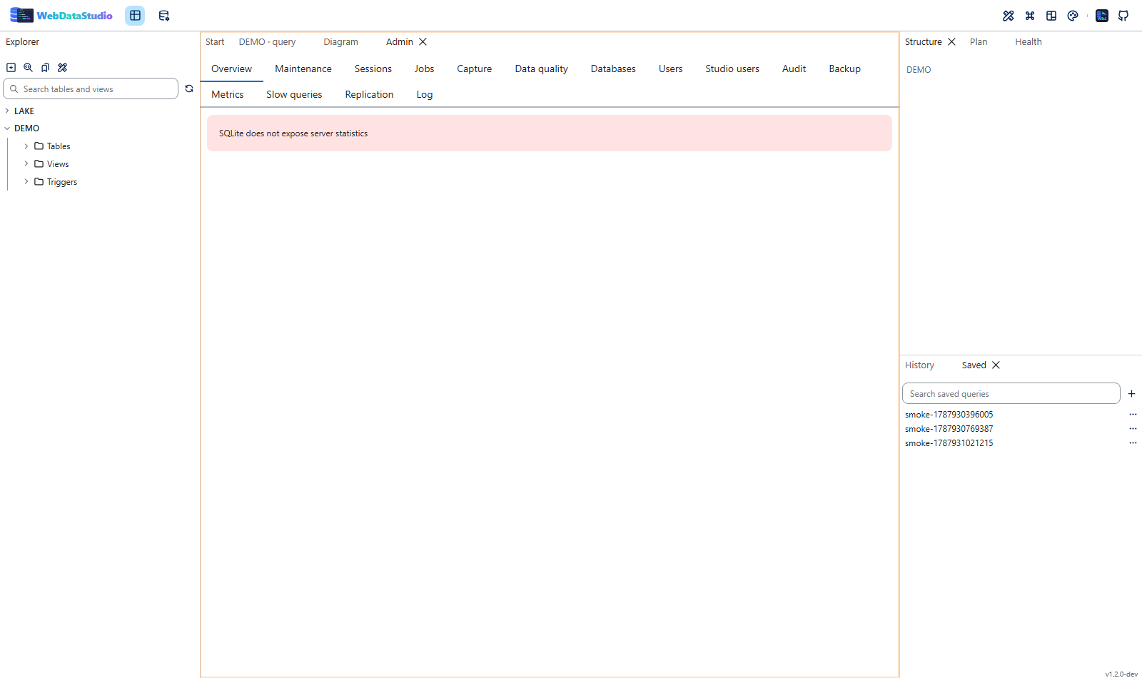This screenshot has width=1142, height=678.
Task: Expand the LAKE connection node
Action: 7,111
